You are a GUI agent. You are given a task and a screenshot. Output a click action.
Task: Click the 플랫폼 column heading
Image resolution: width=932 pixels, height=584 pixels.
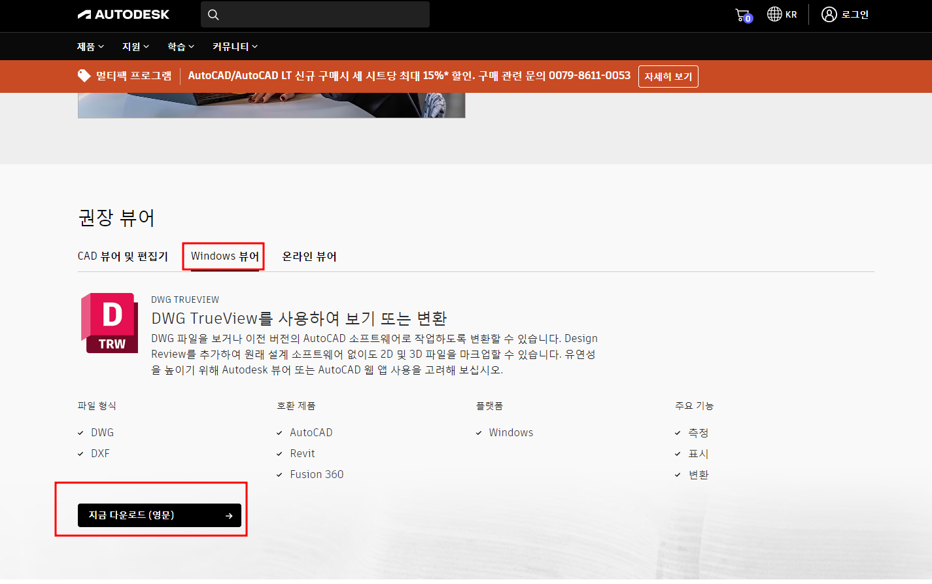(x=489, y=405)
